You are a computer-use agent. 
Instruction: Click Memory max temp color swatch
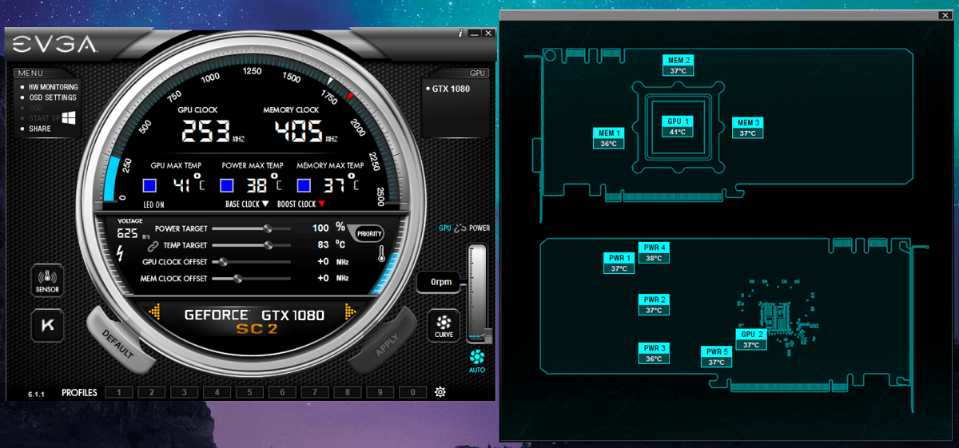coord(304,186)
